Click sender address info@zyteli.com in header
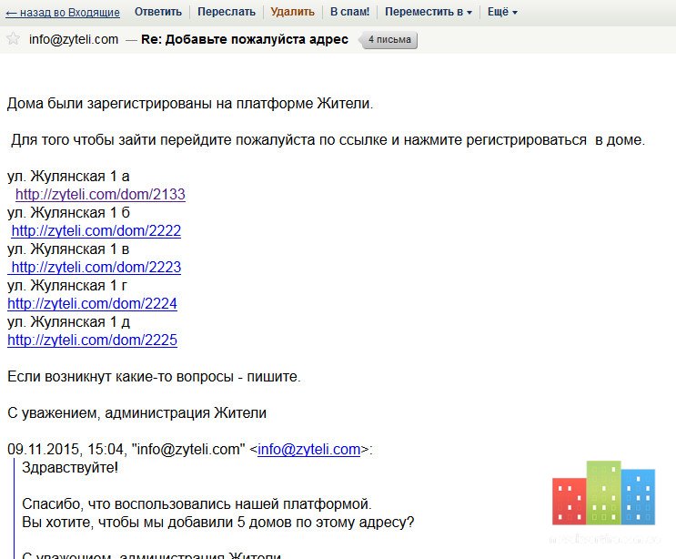 [74, 39]
